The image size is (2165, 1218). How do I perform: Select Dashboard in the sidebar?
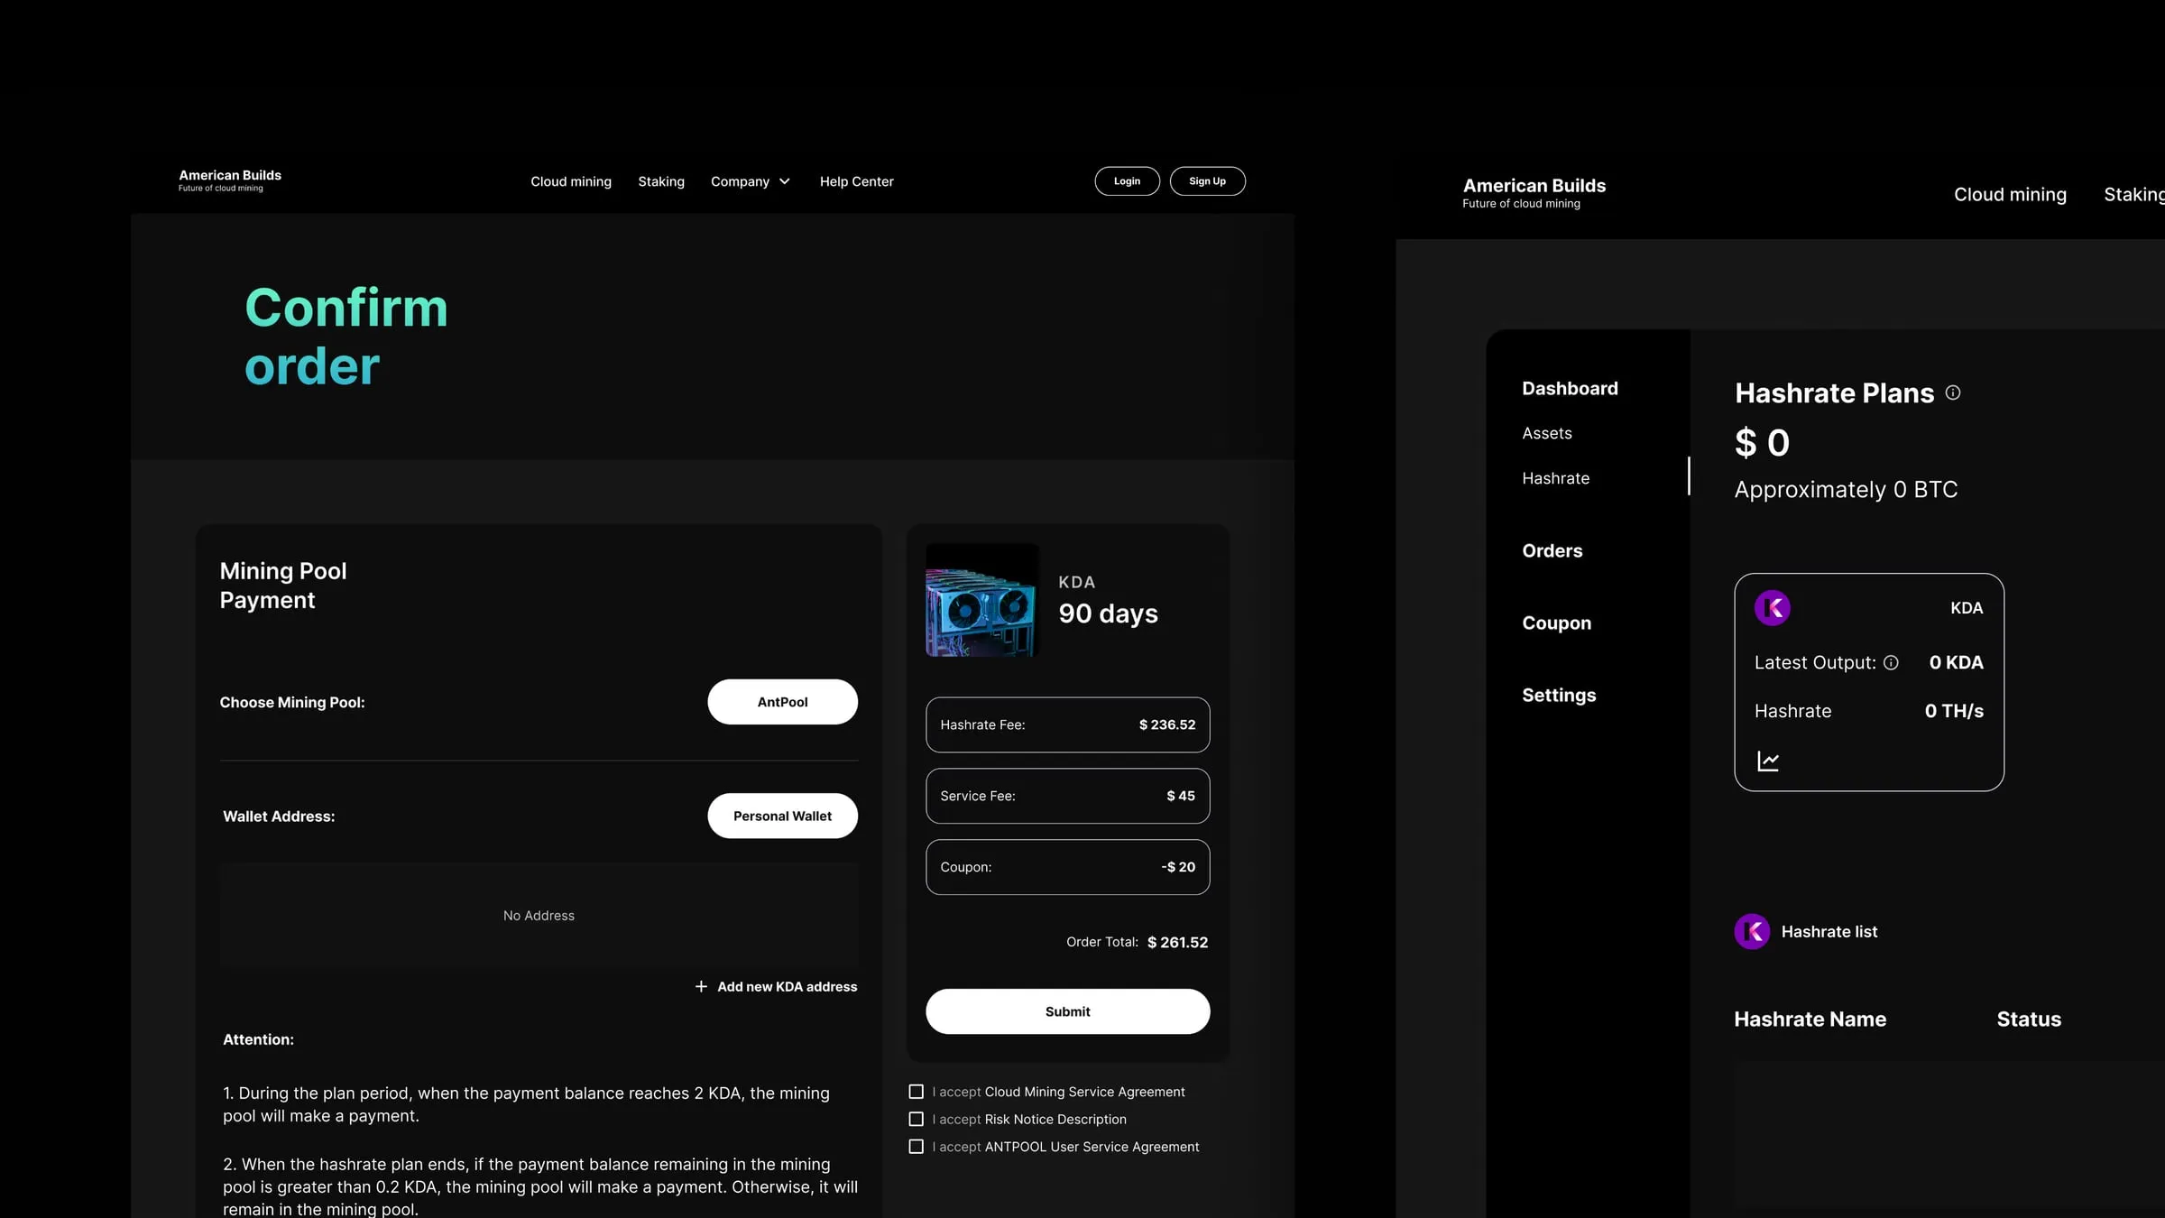point(1570,388)
